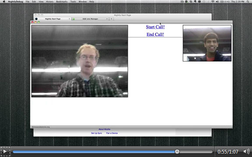Click the Nightly Start Page tab favicon

point(36,19)
